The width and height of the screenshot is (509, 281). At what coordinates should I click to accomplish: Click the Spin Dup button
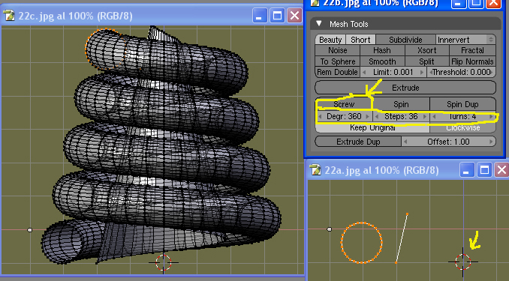pos(462,104)
